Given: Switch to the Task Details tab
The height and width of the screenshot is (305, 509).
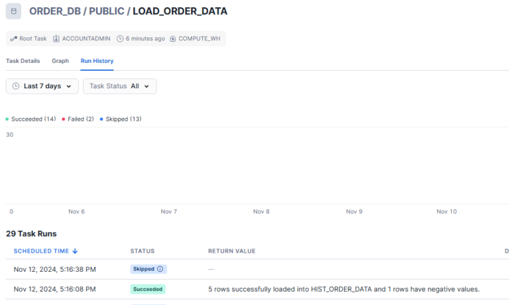Looking at the screenshot, I should [x=23, y=61].
